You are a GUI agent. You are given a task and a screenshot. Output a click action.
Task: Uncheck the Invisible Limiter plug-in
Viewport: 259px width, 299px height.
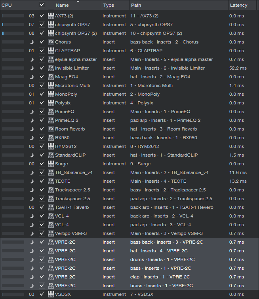pos(42,68)
